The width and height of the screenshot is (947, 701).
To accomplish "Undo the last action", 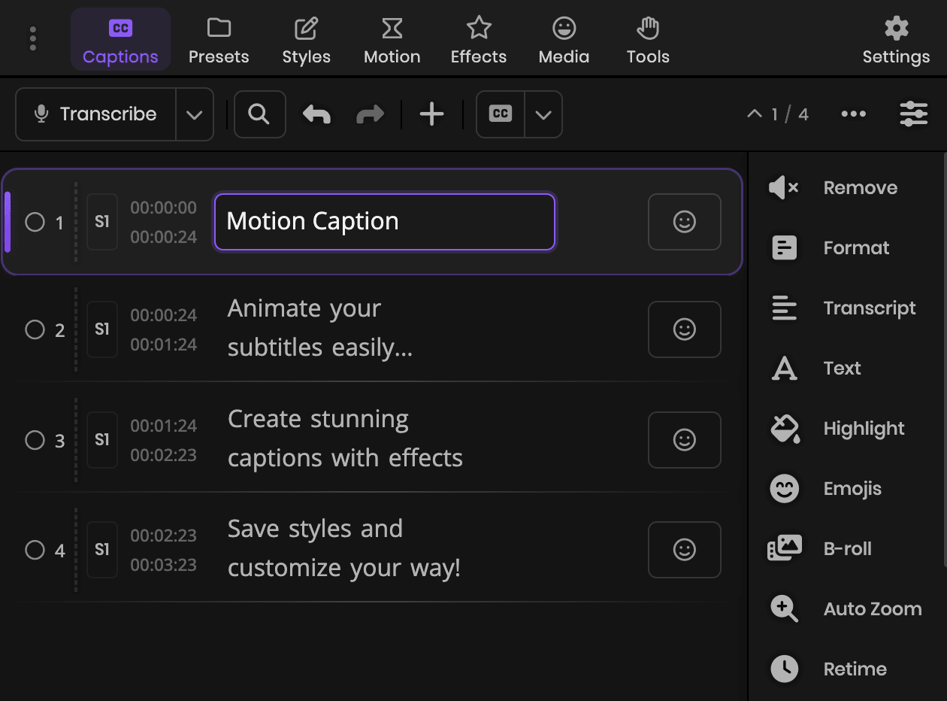I will (x=316, y=114).
